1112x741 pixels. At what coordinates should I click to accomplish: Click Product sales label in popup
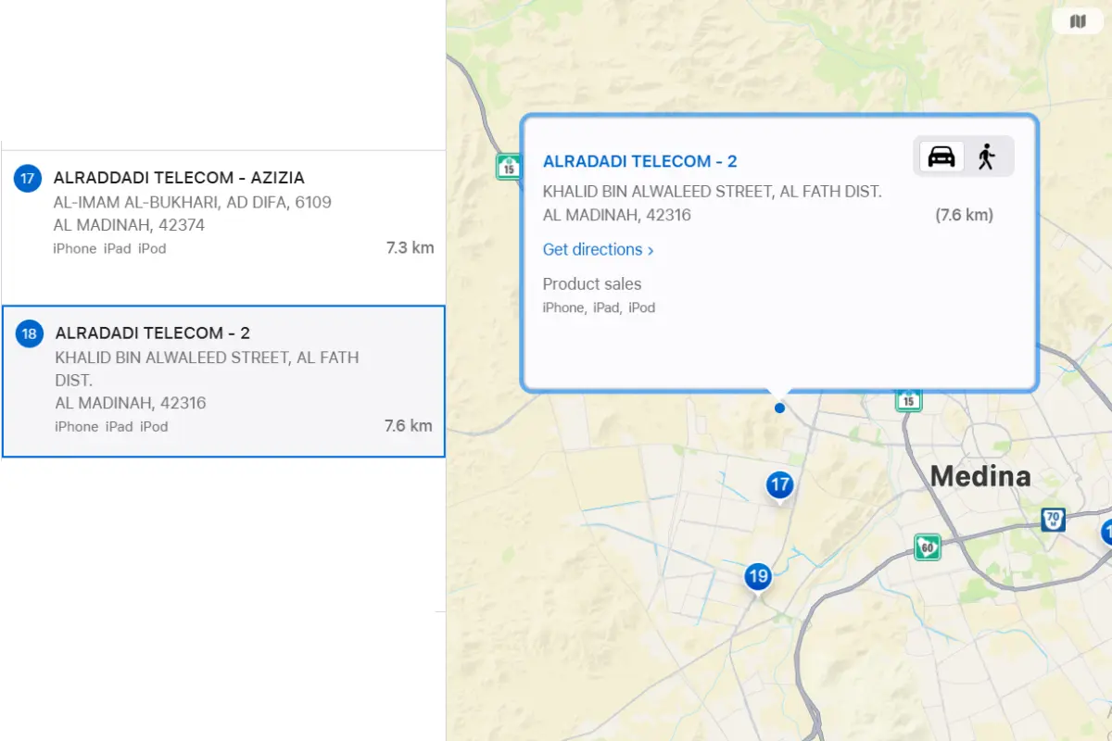point(592,284)
